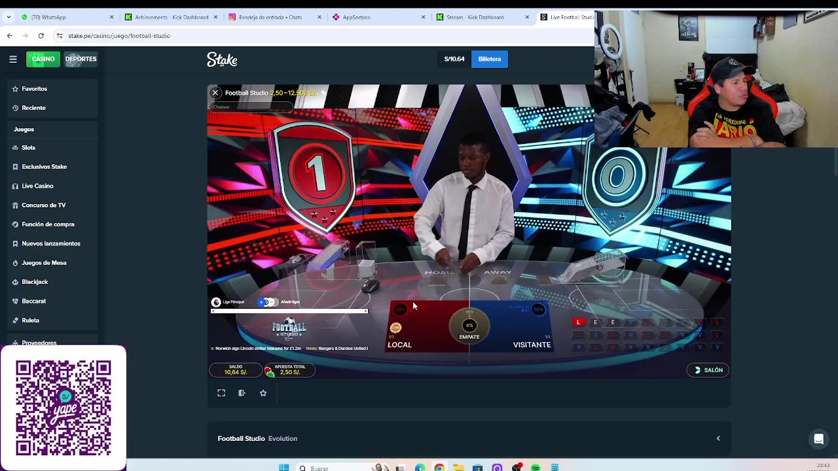The height and width of the screenshot is (471, 838).
Task: Click the Yape QR code image
Action: pyautogui.click(x=64, y=408)
